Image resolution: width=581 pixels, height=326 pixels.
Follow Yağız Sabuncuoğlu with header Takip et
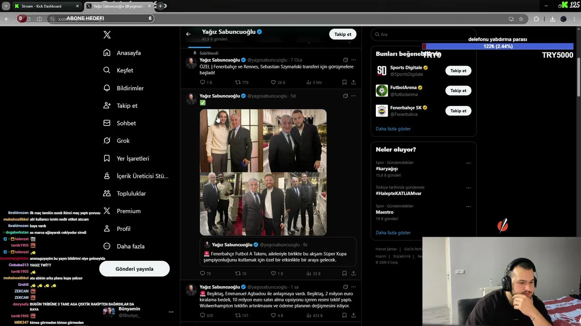click(343, 34)
